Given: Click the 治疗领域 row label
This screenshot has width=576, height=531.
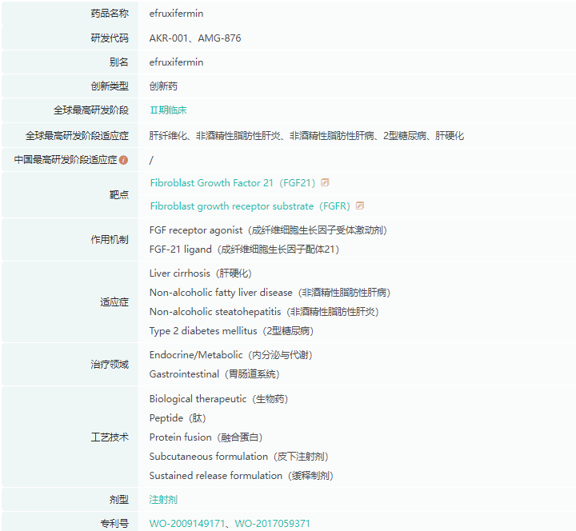Looking at the screenshot, I should tap(110, 365).
